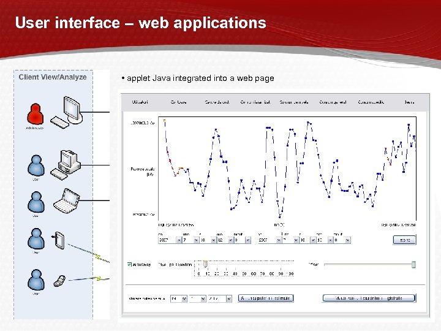Open the Consum general tab
Viewport: 441px width, 331px height.
pyautogui.click(x=333, y=102)
